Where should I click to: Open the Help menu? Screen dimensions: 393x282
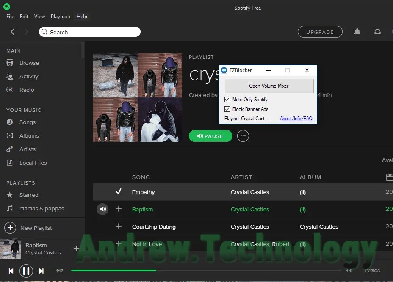82,17
